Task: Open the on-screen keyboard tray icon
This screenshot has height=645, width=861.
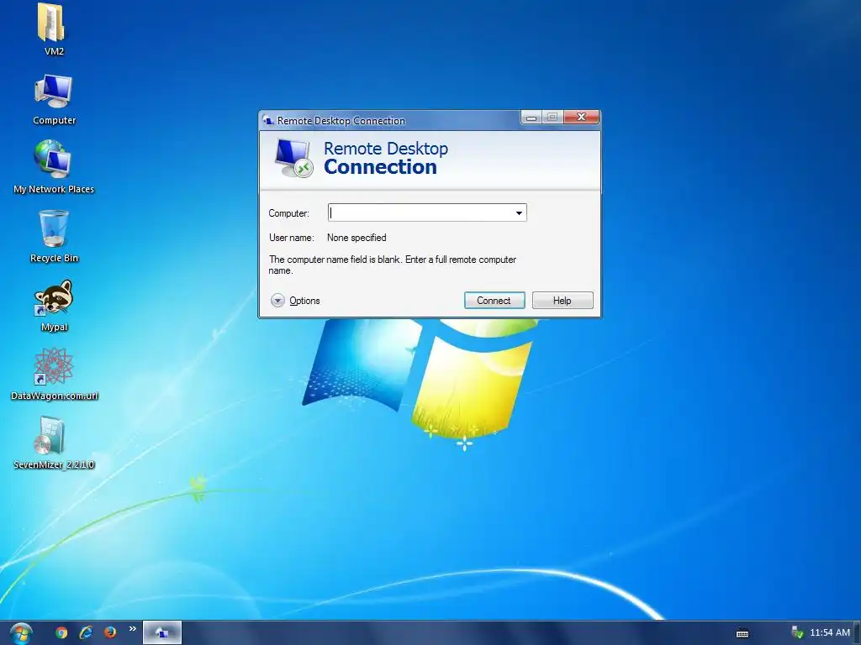Action: (x=742, y=633)
